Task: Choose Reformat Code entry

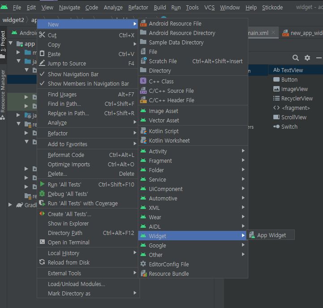Action: (87, 155)
